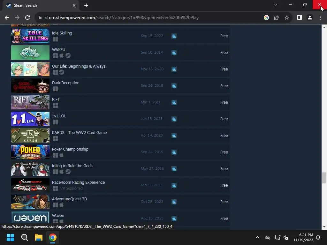Screen dimensions: 327x245
Task: Select the 1v1.LOL game title
Action: (x=59, y=116)
